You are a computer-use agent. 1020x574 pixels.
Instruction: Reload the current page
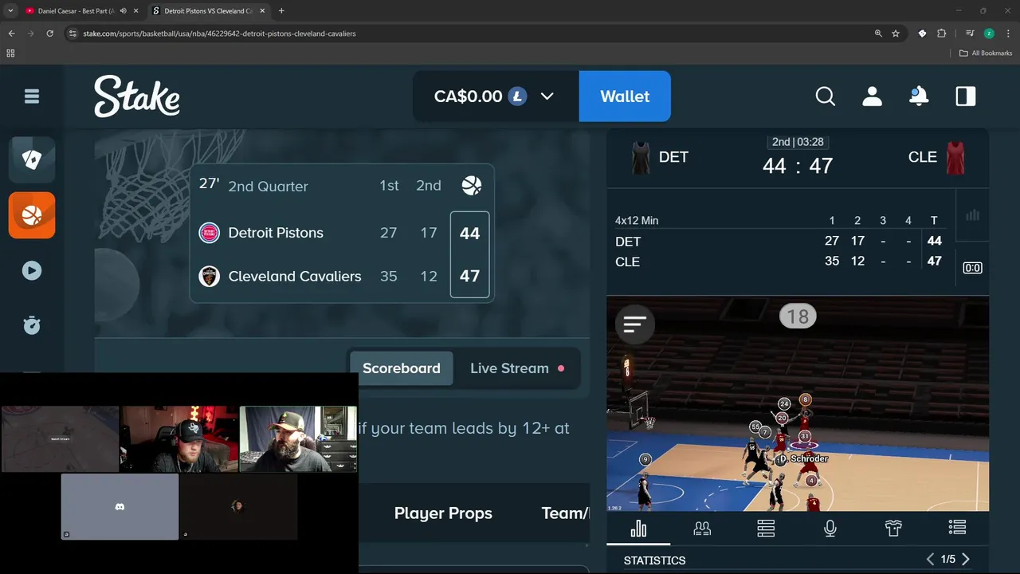(x=49, y=33)
